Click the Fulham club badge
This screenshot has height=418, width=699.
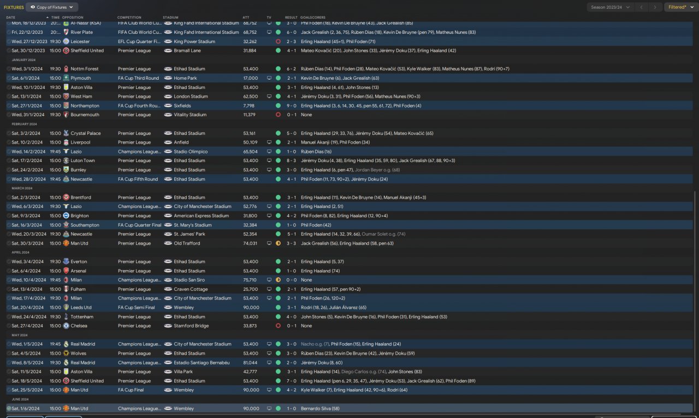pyautogui.click(x=66, y=289)
